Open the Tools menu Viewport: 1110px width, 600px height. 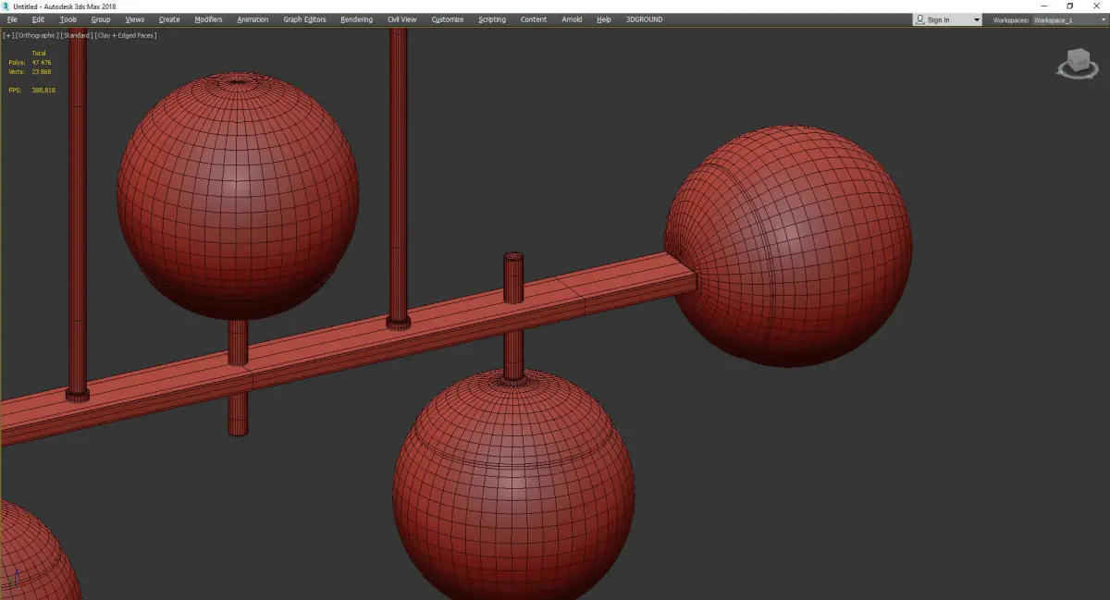[68, 19]
